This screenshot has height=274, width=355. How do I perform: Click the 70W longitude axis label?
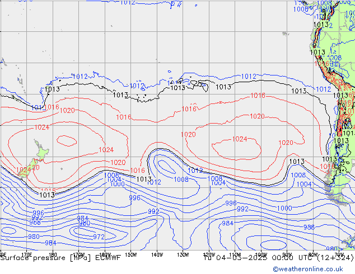click(x=339, y=254)
